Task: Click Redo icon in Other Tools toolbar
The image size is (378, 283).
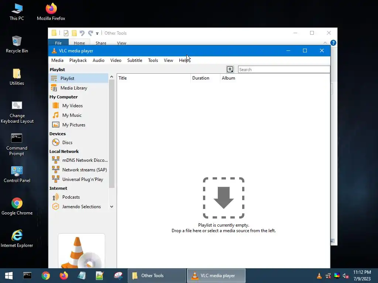Action: [x=90, y=33]
